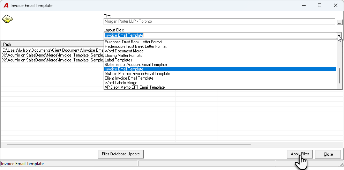Screen dimensions: 344x170
Task: Click the yellow notepad icon
Action: click(7, 19)
